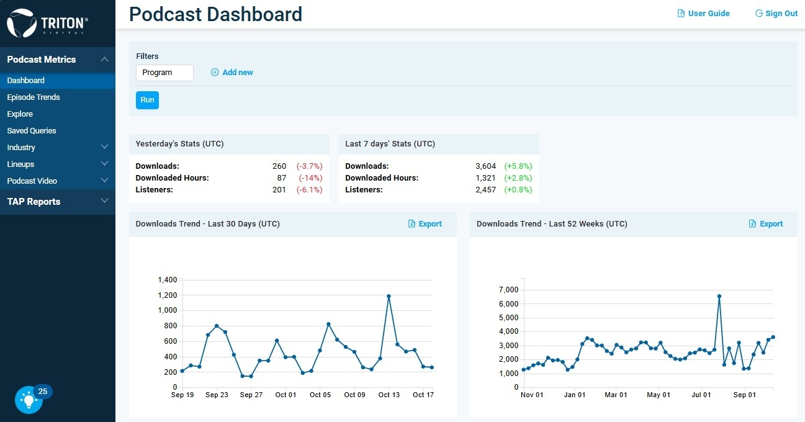
Task: Expand the Industry submenu chevron
Action: coord(104,147)
